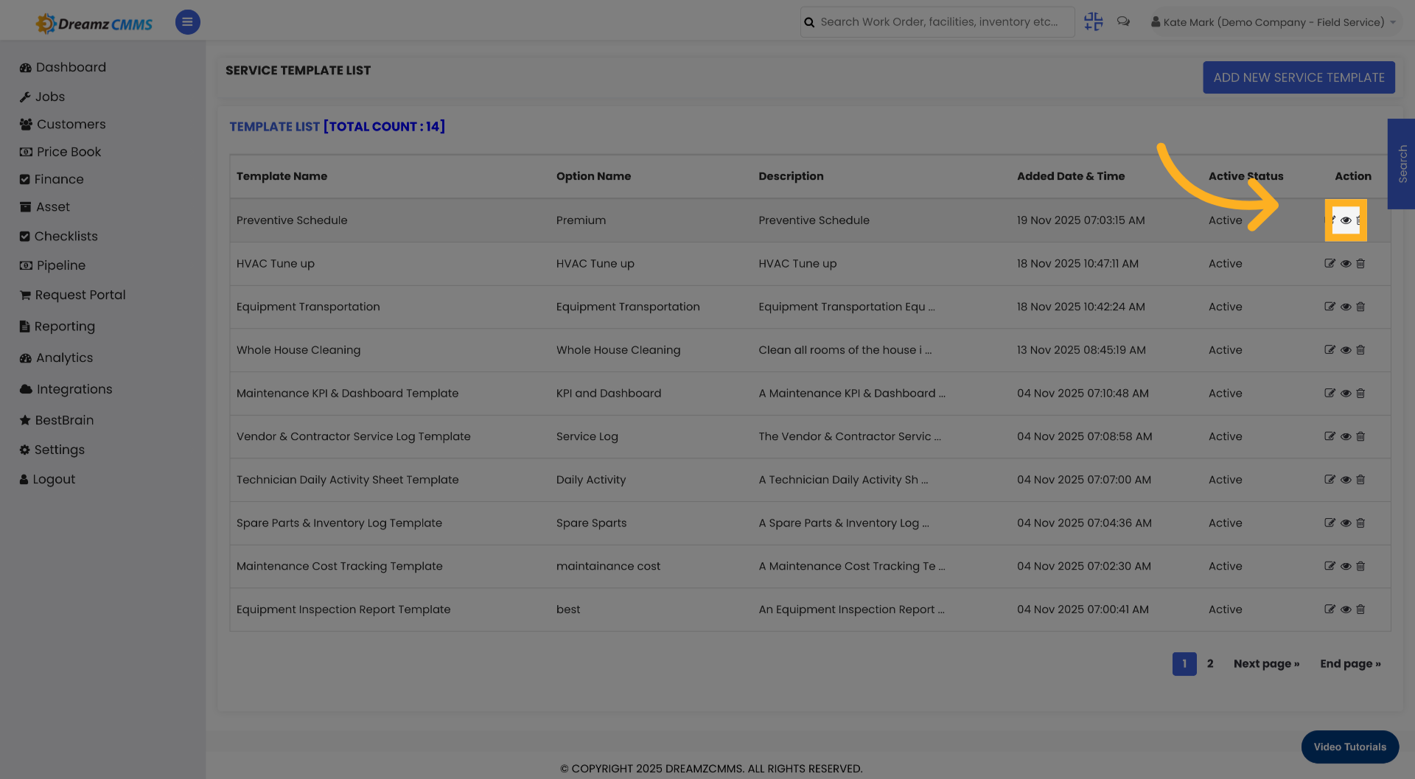Select the Jobs wrench icon in the sidebar

tap(25, 97)
